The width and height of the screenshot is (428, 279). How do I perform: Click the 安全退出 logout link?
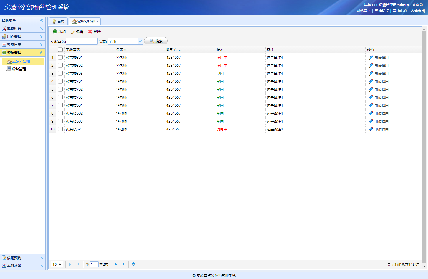pos(418,11)
